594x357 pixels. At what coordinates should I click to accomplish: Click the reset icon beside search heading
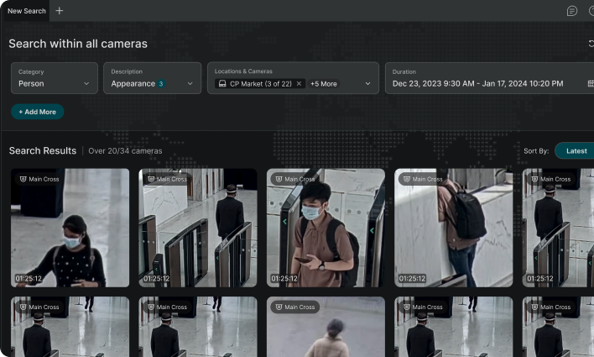point(591,44)
